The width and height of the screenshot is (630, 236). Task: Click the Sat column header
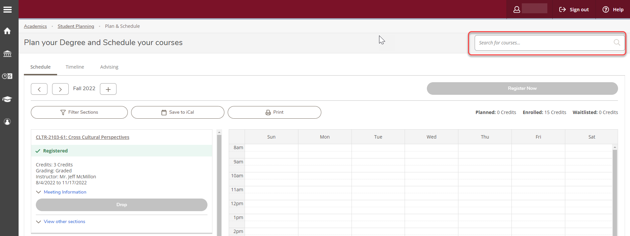coord(592,137)
